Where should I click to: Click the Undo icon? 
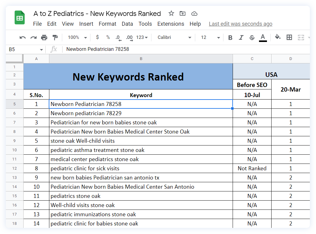coord(22,37)
